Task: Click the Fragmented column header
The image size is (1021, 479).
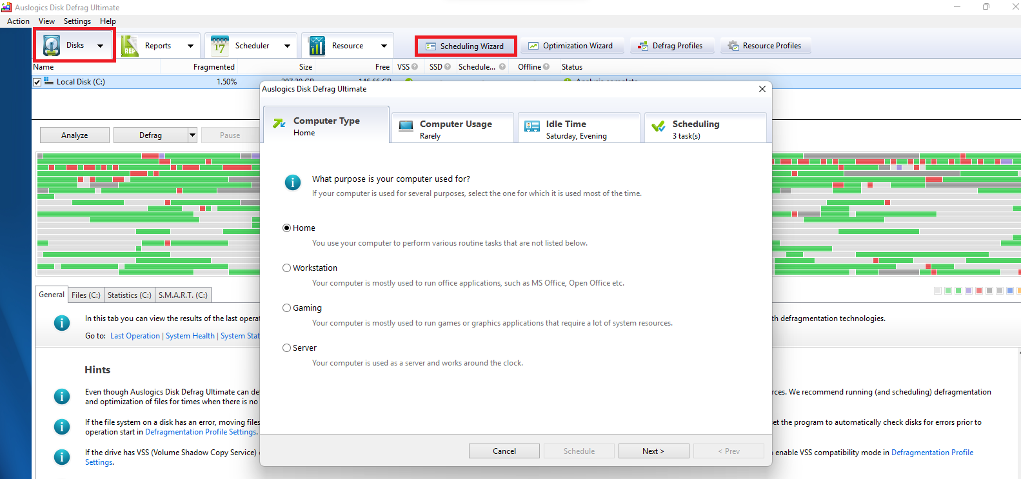Action: [213, 67]
